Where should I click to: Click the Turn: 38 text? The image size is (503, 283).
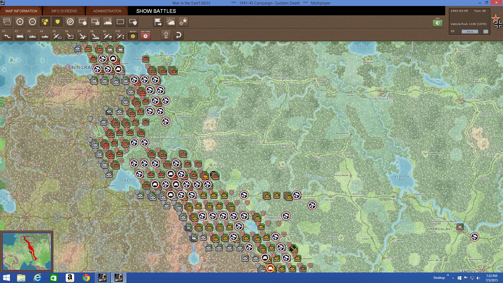point(480,11)
